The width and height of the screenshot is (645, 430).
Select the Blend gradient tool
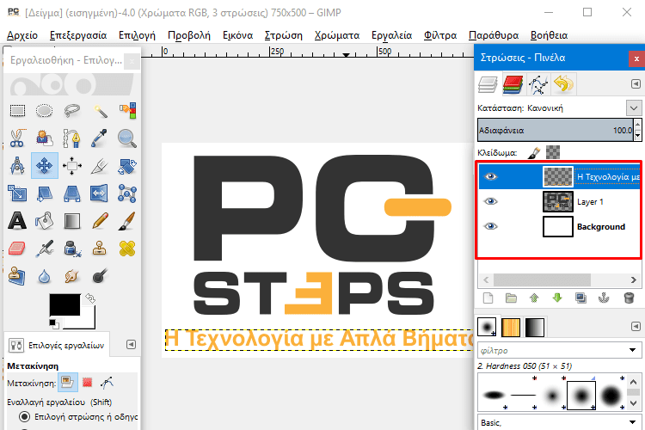[x=72, y=221]
